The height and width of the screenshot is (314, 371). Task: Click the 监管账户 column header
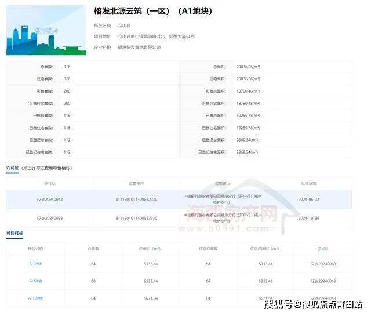point(136,183)
